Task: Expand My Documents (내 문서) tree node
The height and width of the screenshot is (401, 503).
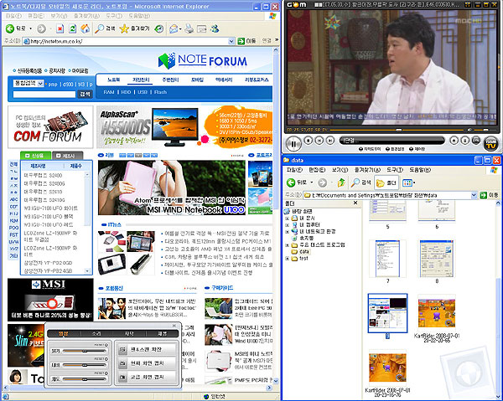Action: (287, 218)
